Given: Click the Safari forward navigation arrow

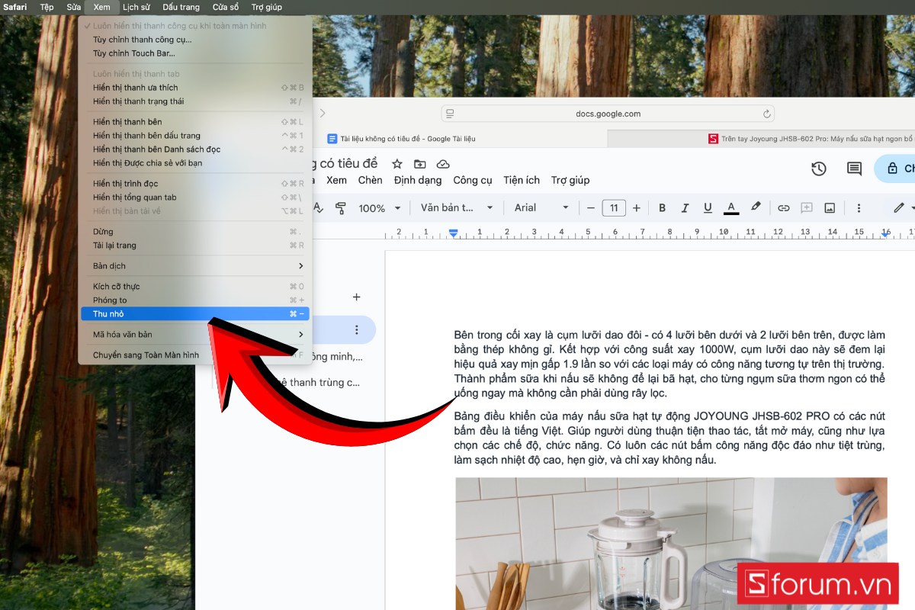Looking at the screenshot, I should 322,113.
